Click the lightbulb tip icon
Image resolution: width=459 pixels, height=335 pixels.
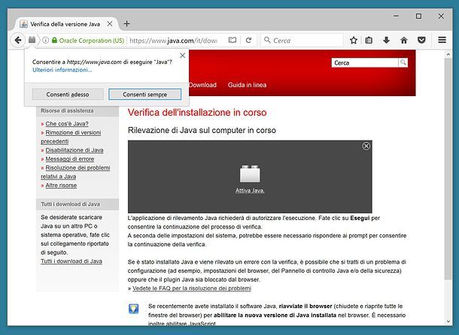click(134, 309)
